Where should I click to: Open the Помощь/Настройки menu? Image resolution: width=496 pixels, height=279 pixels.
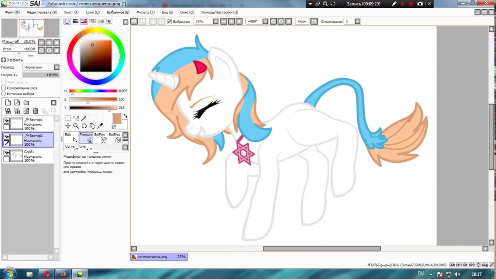pos(220,12)
